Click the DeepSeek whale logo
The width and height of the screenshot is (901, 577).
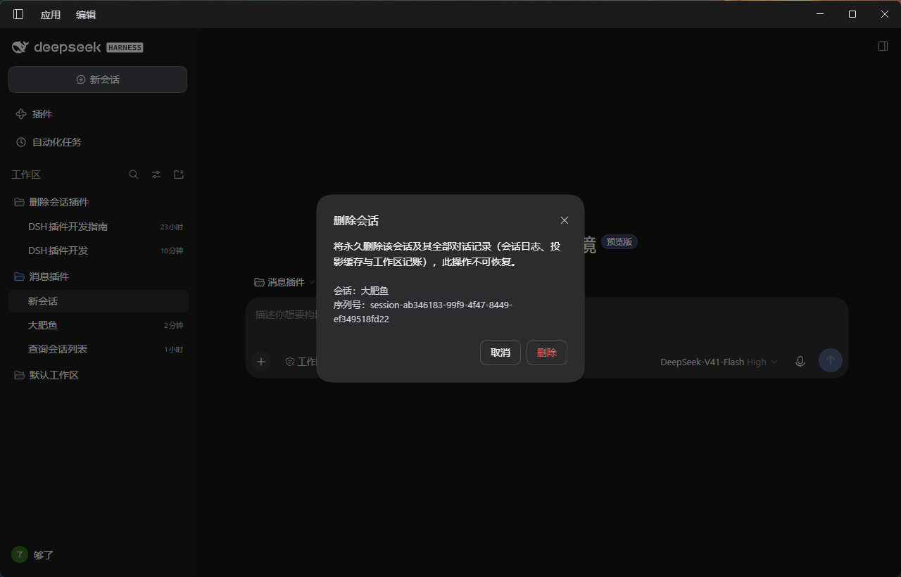(20, 47)
